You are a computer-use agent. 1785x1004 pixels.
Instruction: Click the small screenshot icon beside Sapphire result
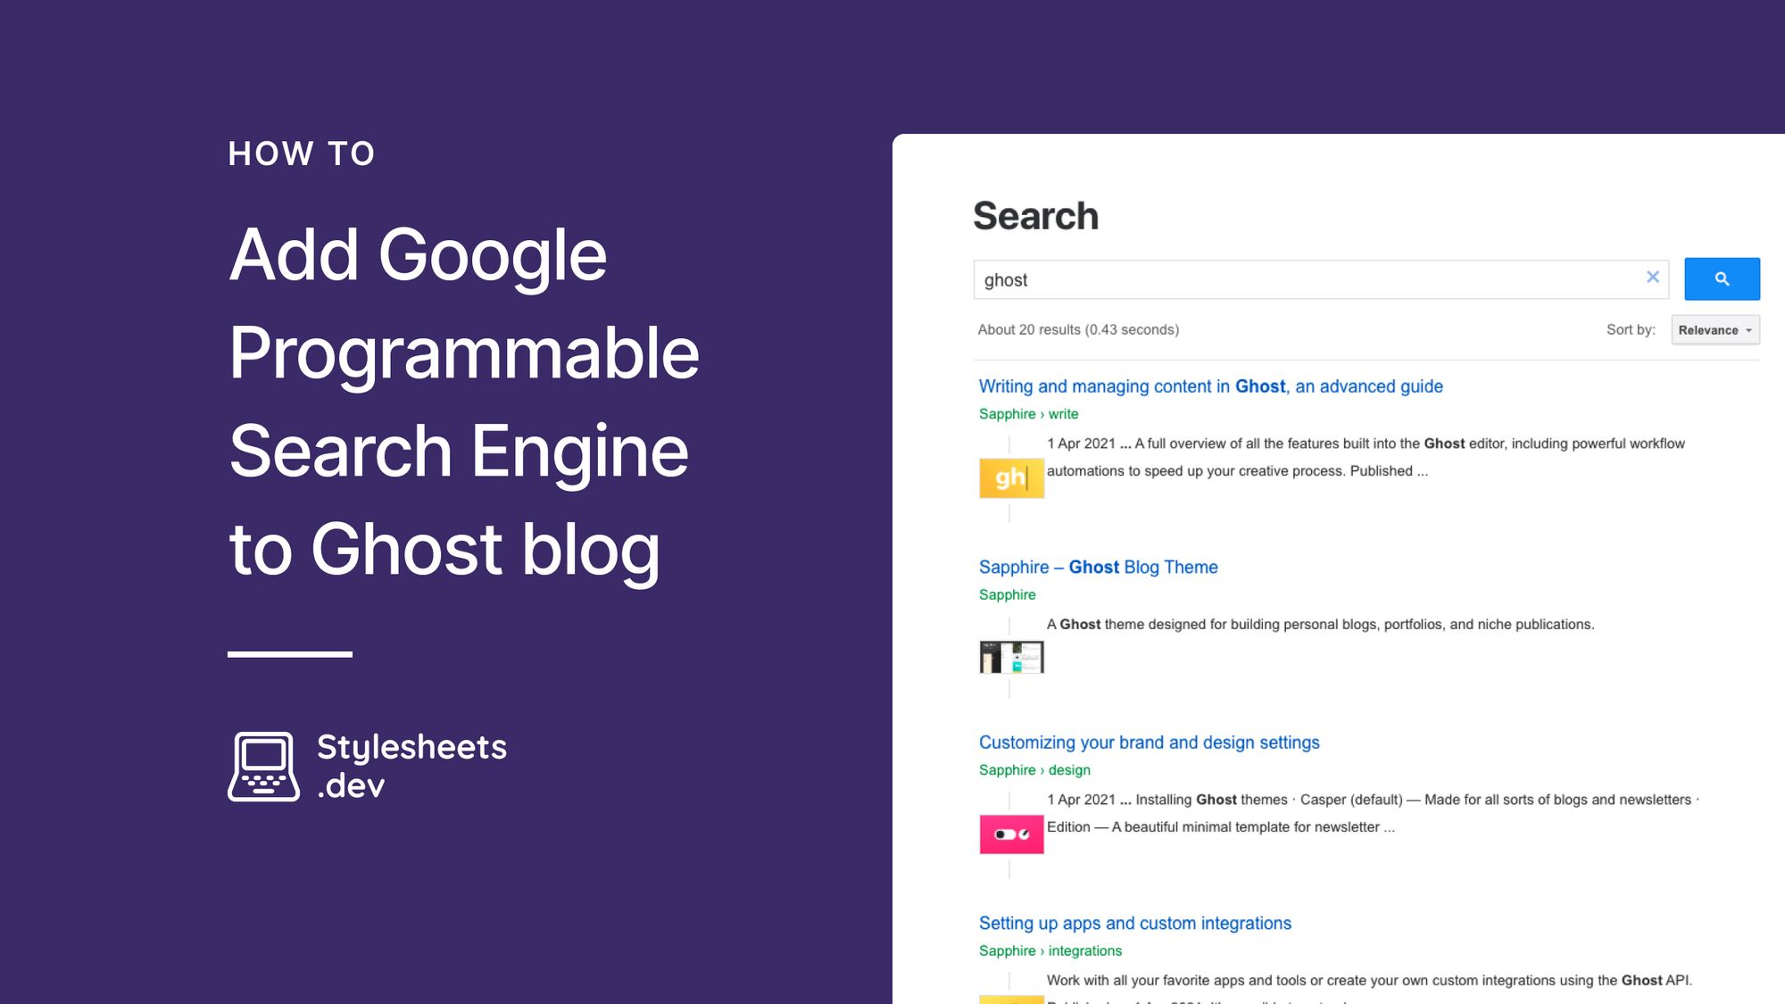pos(1011,658)
